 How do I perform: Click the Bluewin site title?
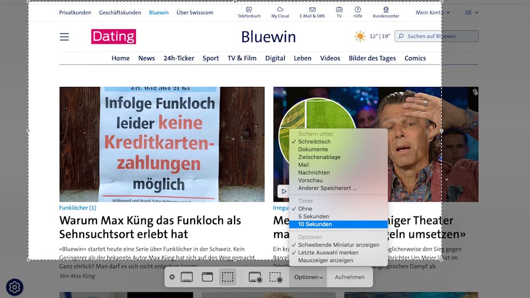tap(268, 37)
